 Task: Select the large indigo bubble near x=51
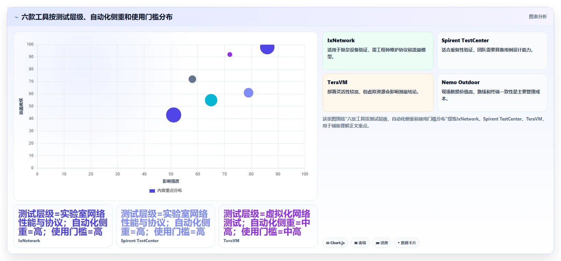click(x=173, y=115)
